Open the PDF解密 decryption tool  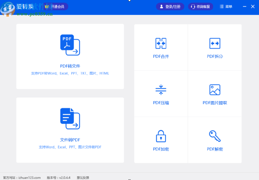tap(215, 140)
